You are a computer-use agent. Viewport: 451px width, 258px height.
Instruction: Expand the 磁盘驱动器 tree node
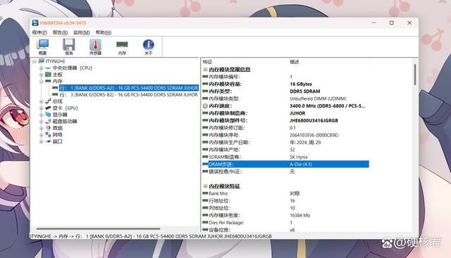coord(41,122)
